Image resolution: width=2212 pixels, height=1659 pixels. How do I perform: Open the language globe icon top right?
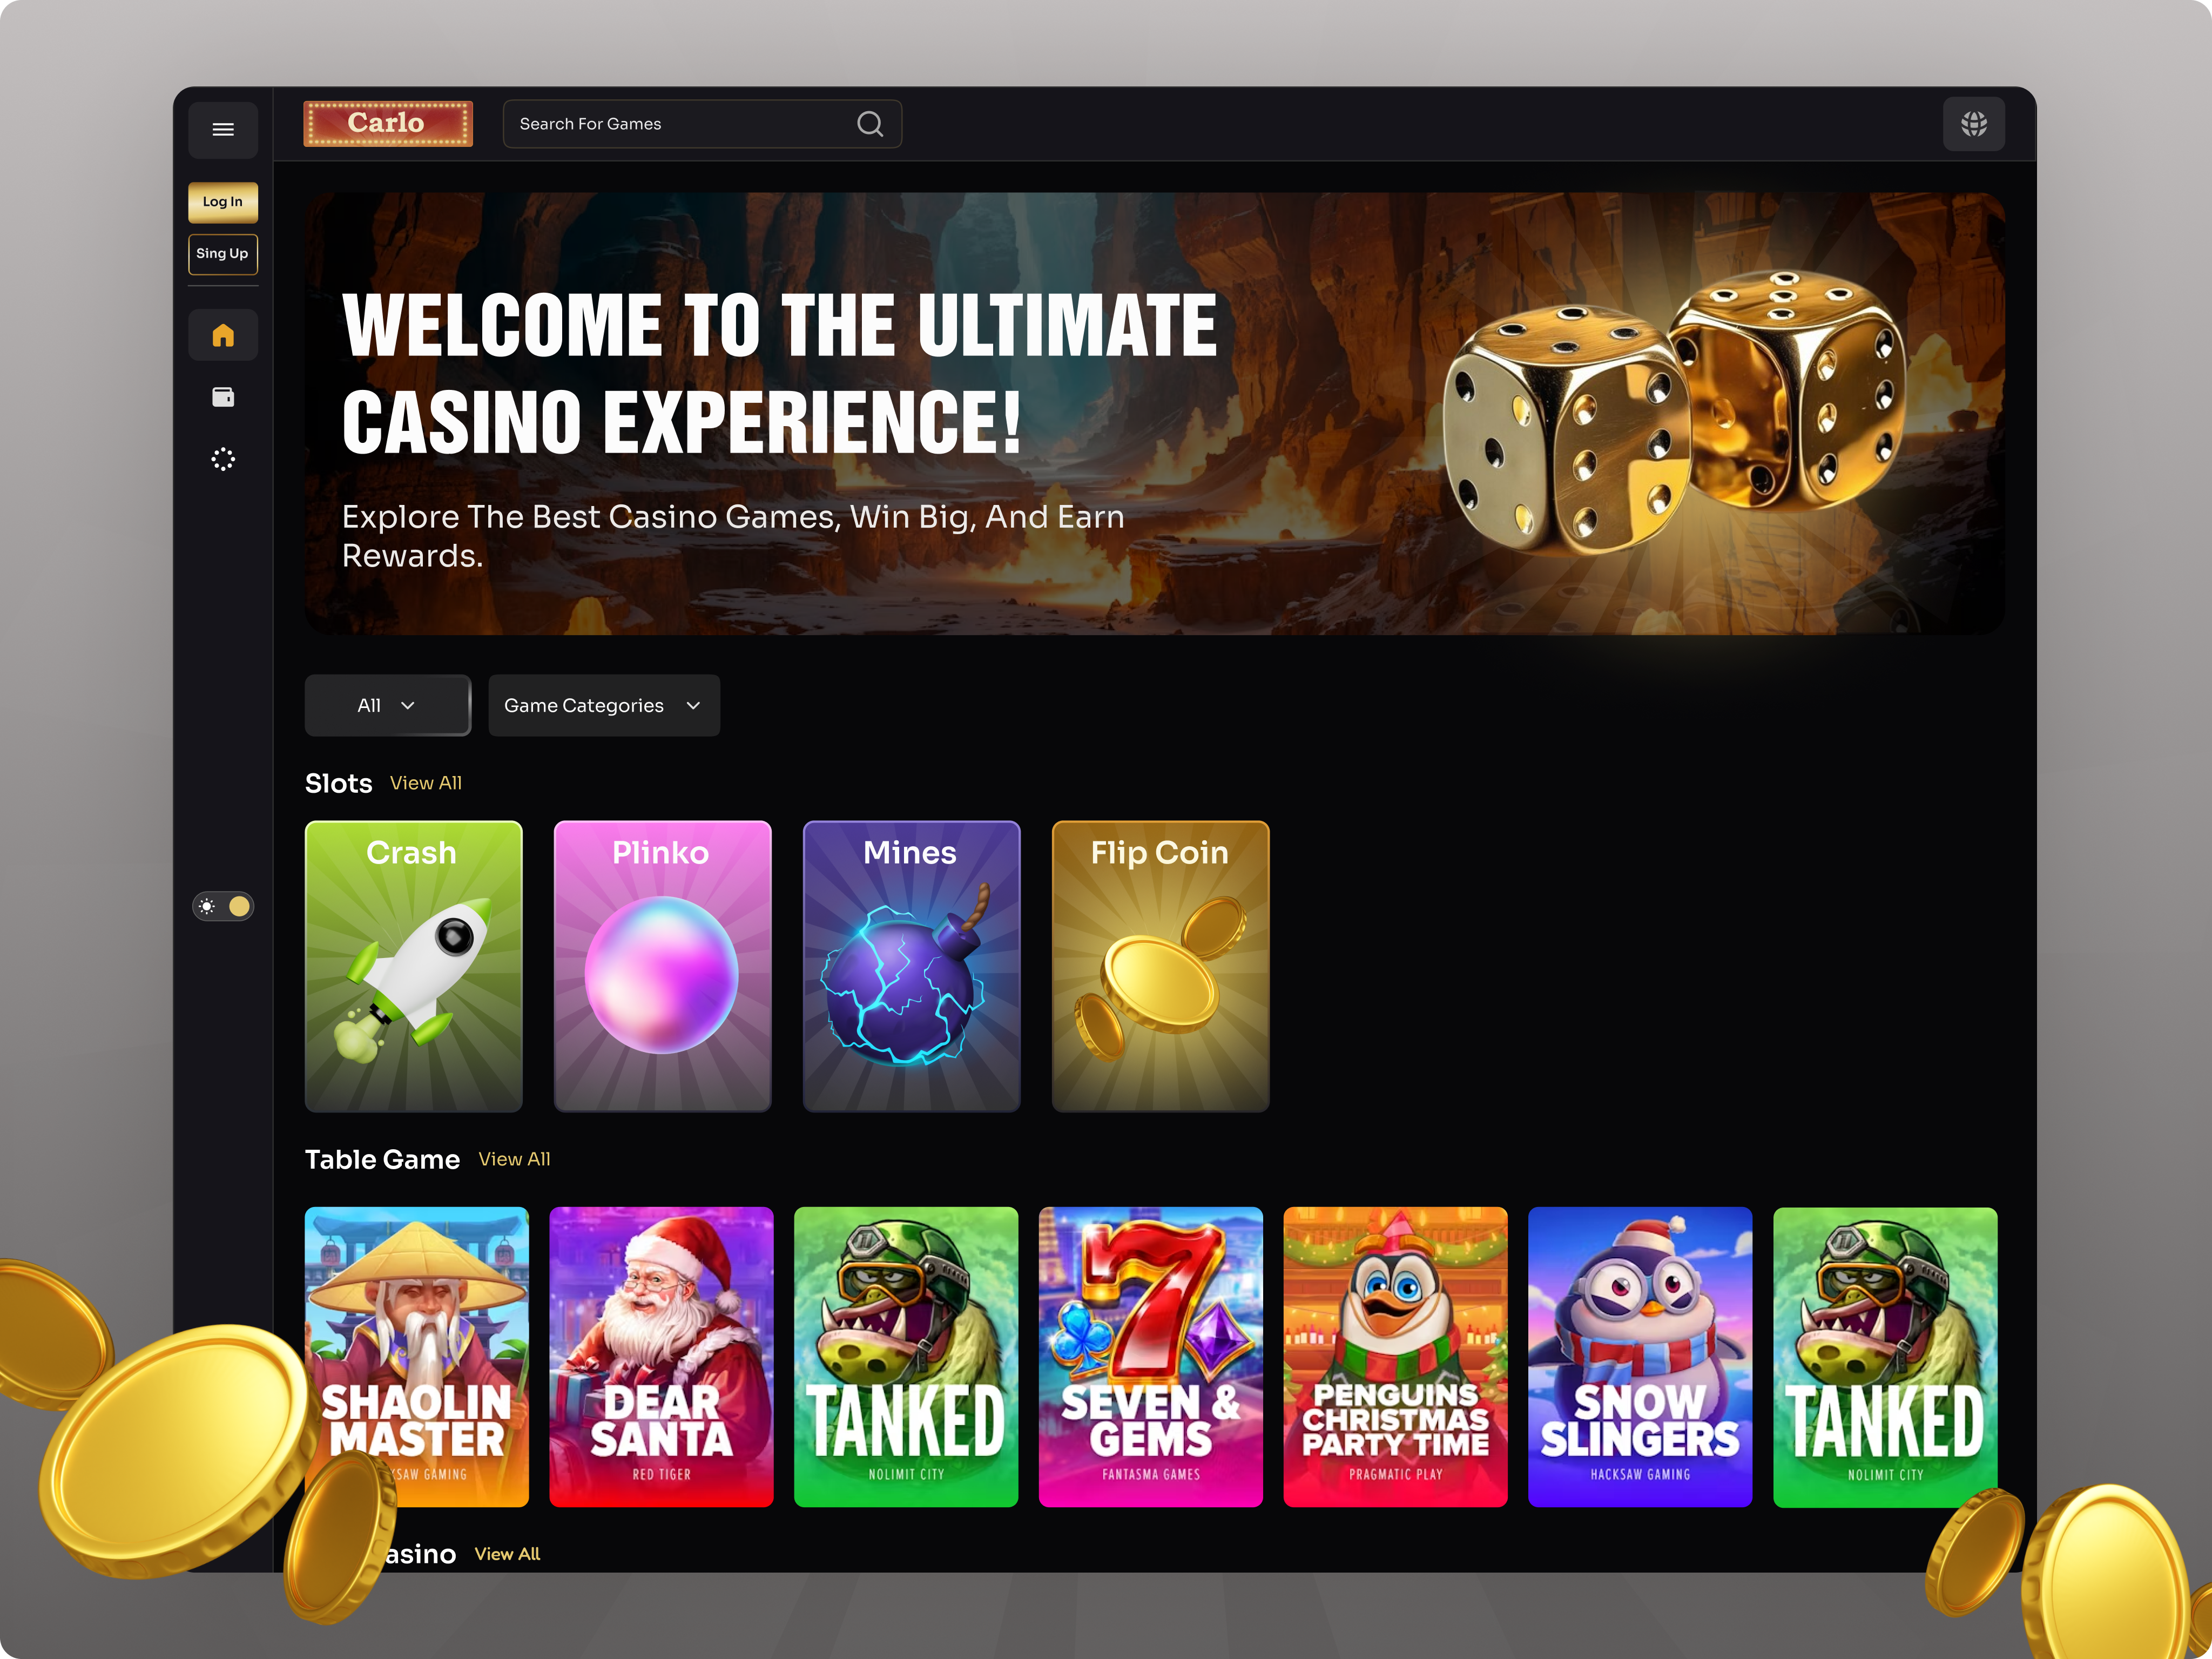tap(1974, 123)
